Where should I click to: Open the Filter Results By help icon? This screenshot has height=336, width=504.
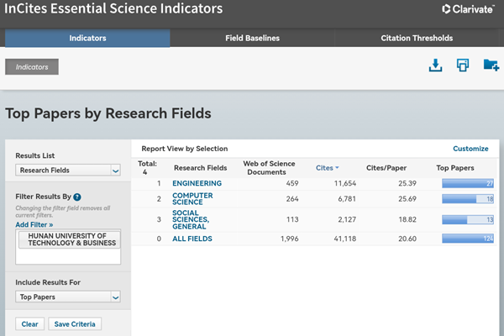(x=77, y=197)
